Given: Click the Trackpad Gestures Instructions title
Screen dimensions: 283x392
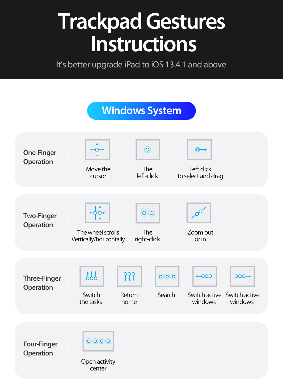Looking at the screenshot, I should coord(141,33).
